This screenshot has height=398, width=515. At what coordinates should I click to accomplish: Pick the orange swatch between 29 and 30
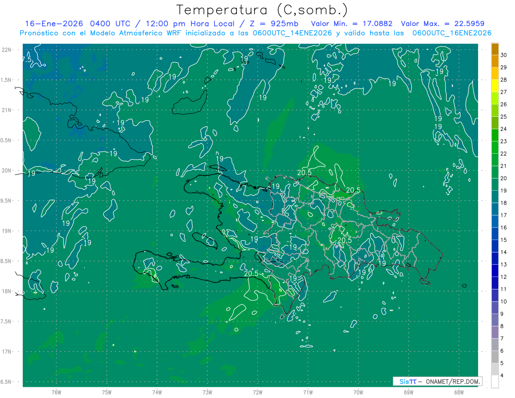pos(495,61)
